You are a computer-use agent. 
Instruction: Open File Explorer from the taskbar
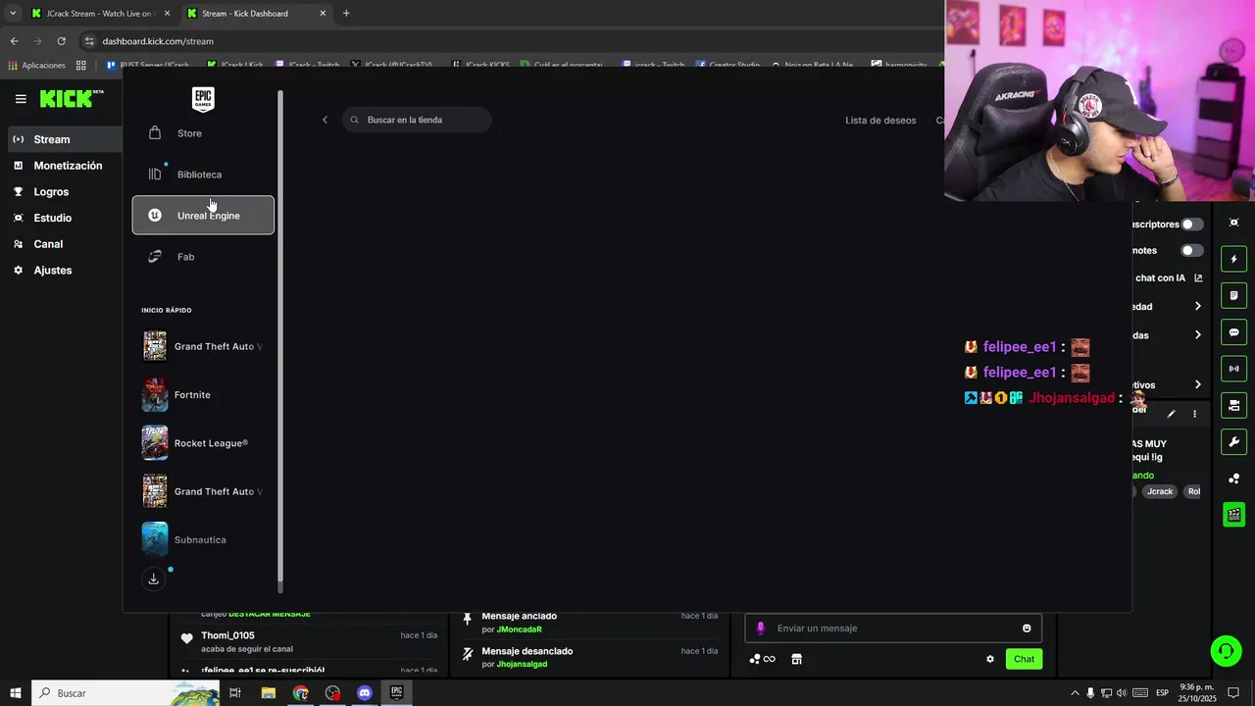(269, 693)
